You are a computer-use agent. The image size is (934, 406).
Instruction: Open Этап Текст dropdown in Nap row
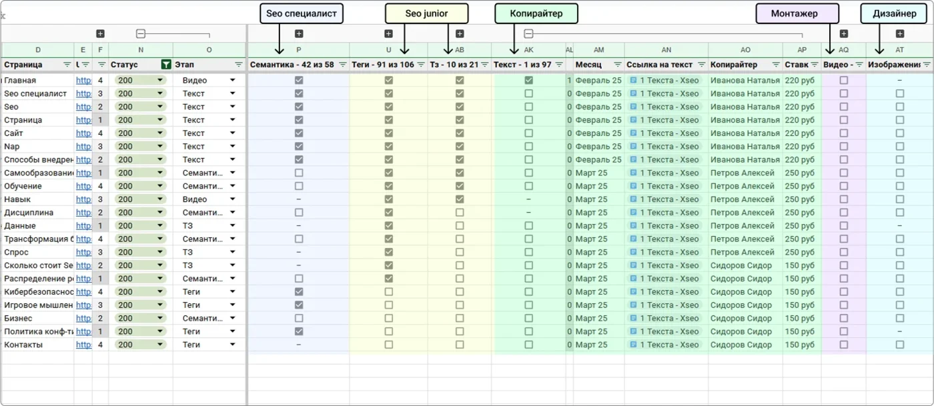(233, 146)
